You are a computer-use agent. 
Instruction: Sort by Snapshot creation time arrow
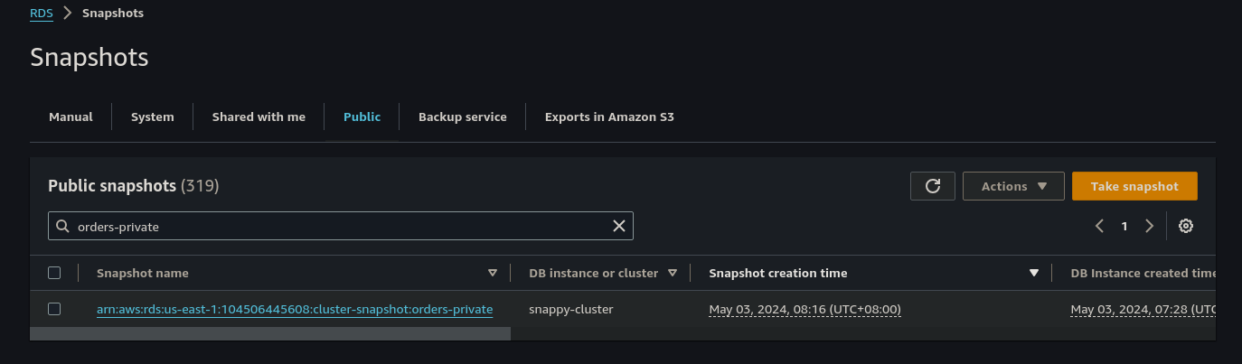1034,273
